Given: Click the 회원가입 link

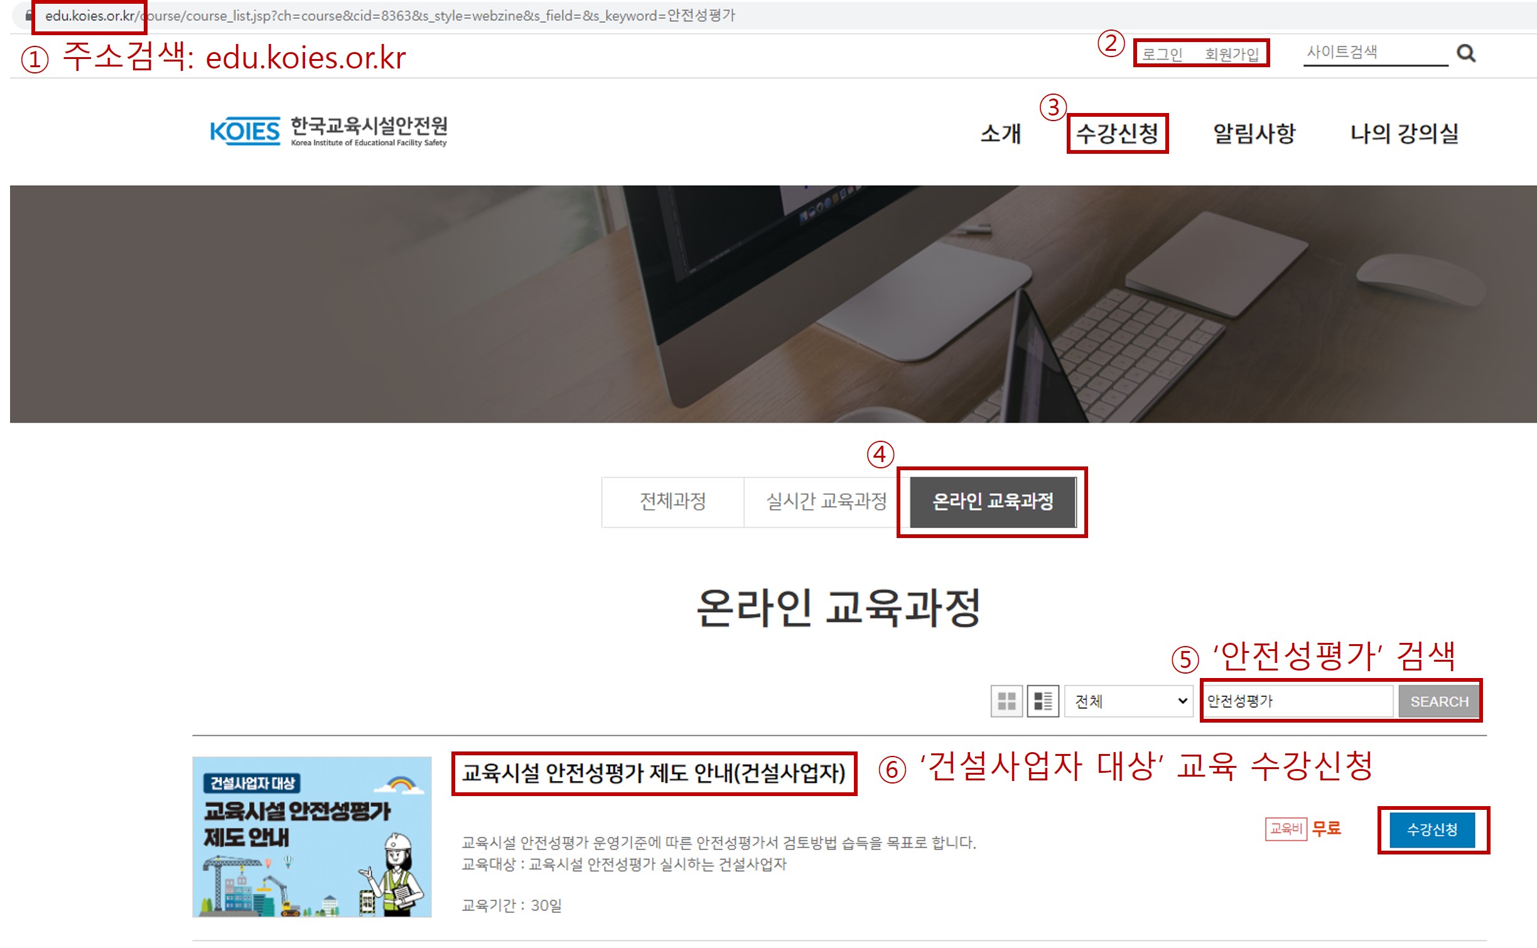Looking at the screenshot, I should [1231, 54].
